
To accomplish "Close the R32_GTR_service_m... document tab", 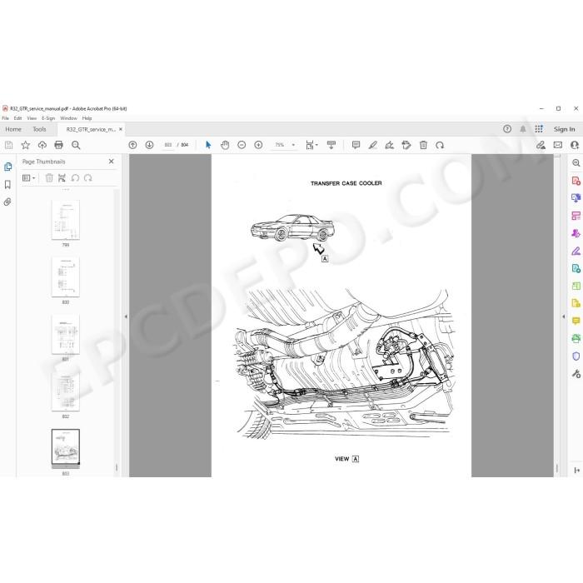I will [x=121, y=129].
